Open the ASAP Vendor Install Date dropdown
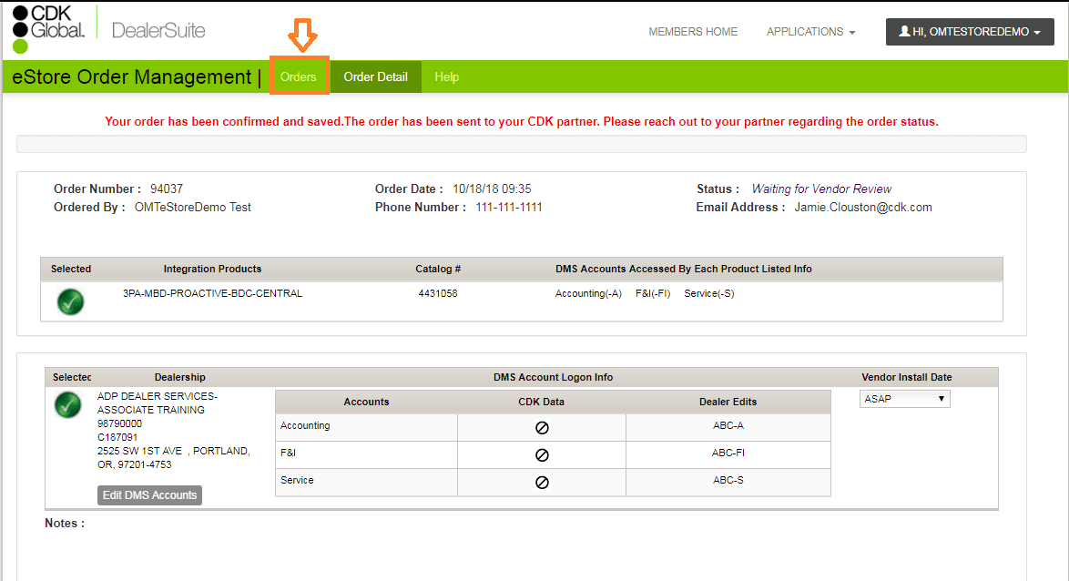This screenshot has width=1069, height=581. (x=904, y=398)
